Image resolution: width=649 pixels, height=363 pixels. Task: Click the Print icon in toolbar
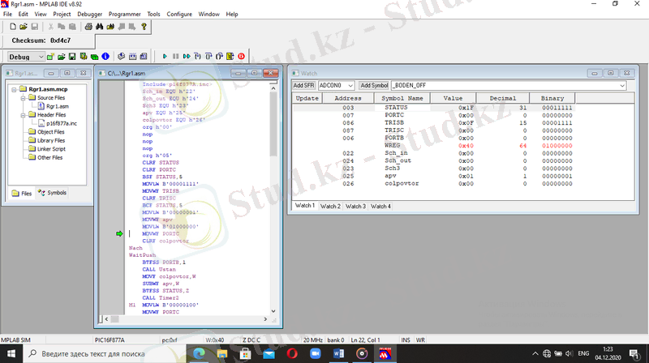(88, 27)
